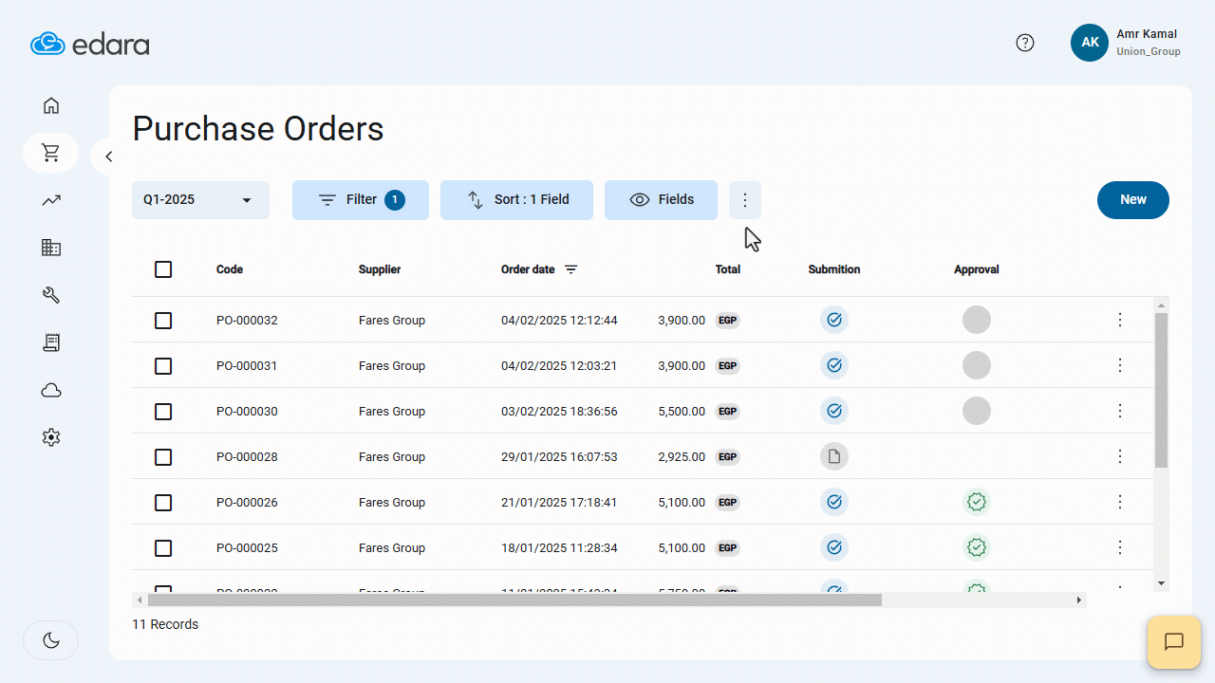Click pending approval circle for PO-000030

click(977, 411)
